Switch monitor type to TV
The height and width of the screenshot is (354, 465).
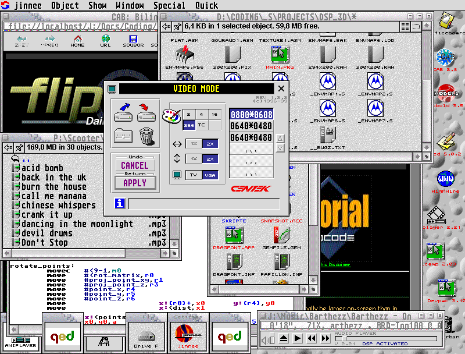click(194, 175)
